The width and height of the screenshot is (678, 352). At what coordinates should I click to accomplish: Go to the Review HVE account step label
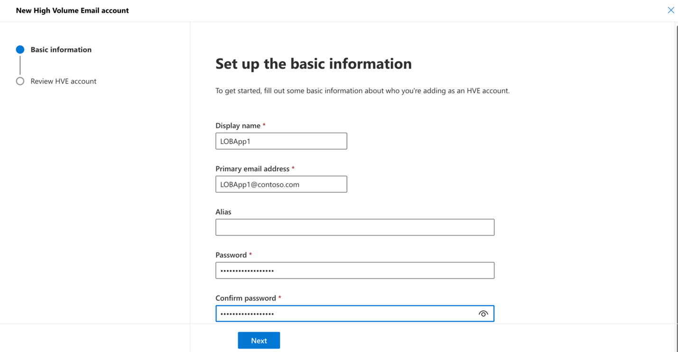tap(63, 81)
